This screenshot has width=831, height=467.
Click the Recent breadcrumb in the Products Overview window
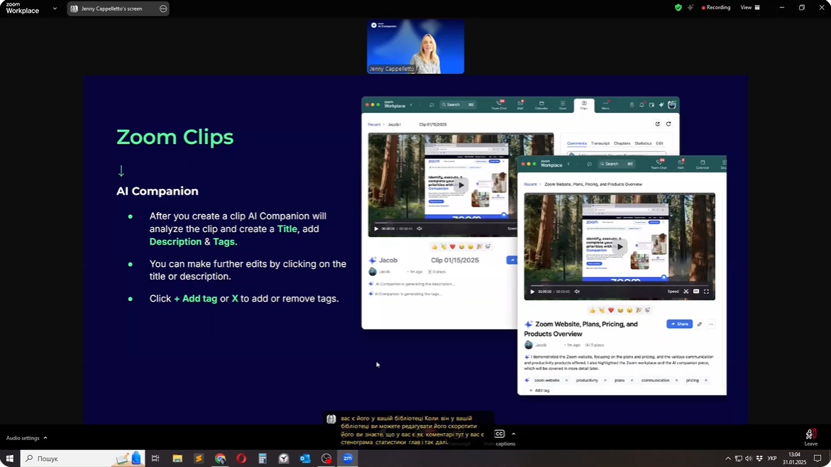(x=531, y=185)
